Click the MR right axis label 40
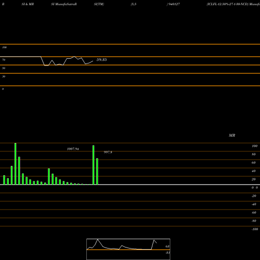 click(254, 171)
